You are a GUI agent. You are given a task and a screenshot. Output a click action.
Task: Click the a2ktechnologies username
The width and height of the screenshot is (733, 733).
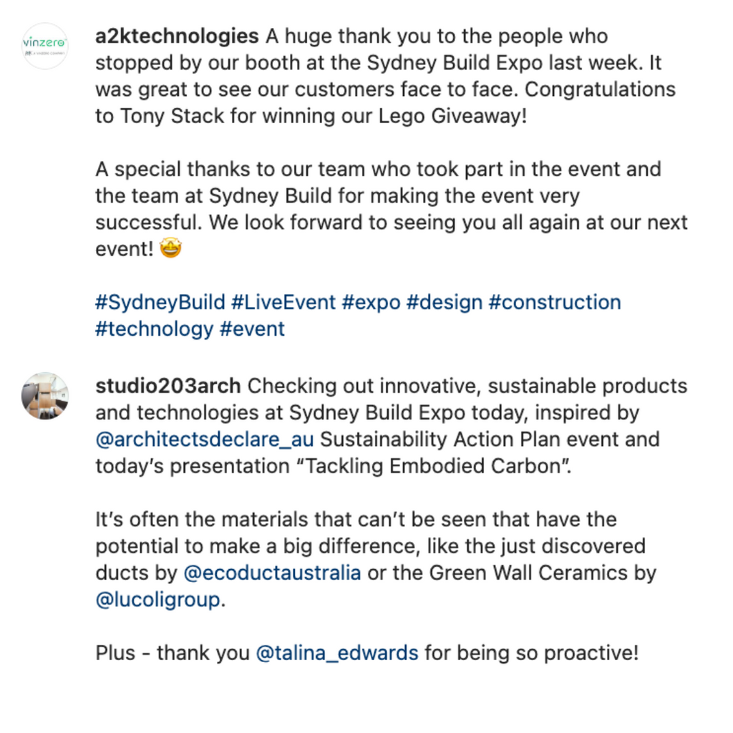[x=177, y=37]
